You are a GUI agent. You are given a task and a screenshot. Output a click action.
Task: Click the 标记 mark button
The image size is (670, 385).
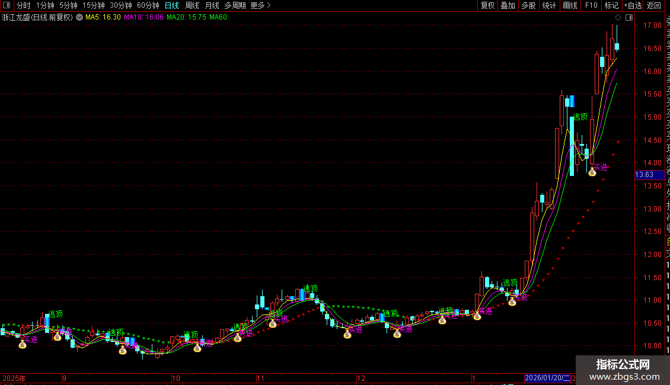coord(611,5)
